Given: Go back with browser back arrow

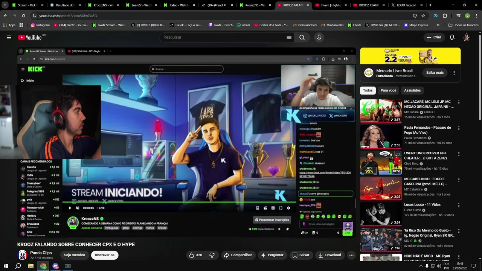Looking at the screenshot, I should [5, 16].
